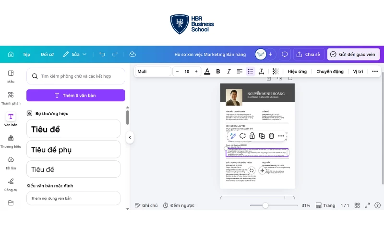Click the Thêm ô văn bản button
The image size is (384, 240).
pos(75,95)
